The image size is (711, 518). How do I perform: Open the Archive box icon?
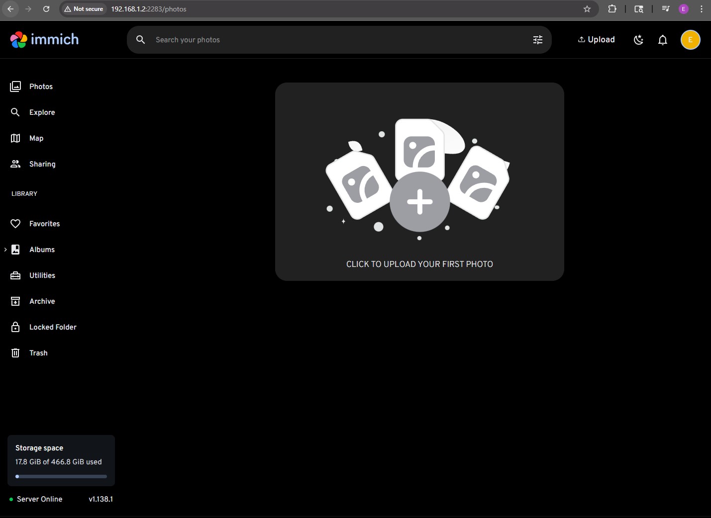click(x=15, y=301)
